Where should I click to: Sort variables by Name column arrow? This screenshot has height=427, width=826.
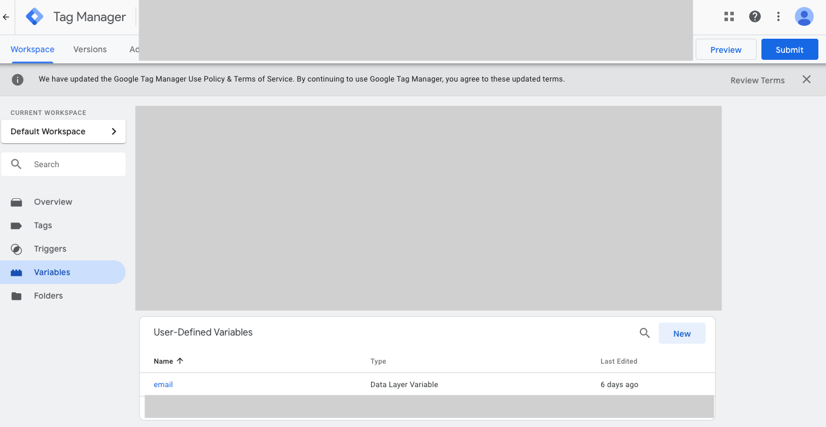pyautogui.click(x=180, y=361)
